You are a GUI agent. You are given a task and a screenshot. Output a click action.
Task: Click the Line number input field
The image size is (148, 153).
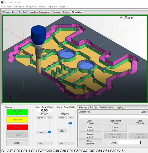pyautogui.click(x=130, y=143)
